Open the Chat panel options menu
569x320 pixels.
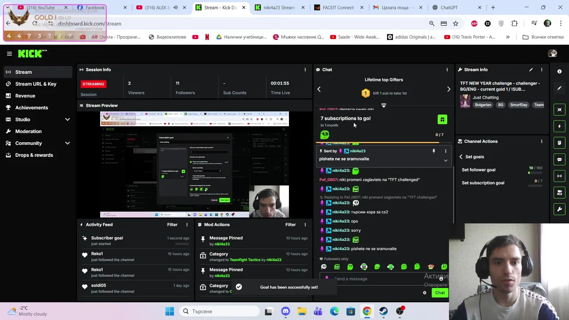(x=447, y=70)
